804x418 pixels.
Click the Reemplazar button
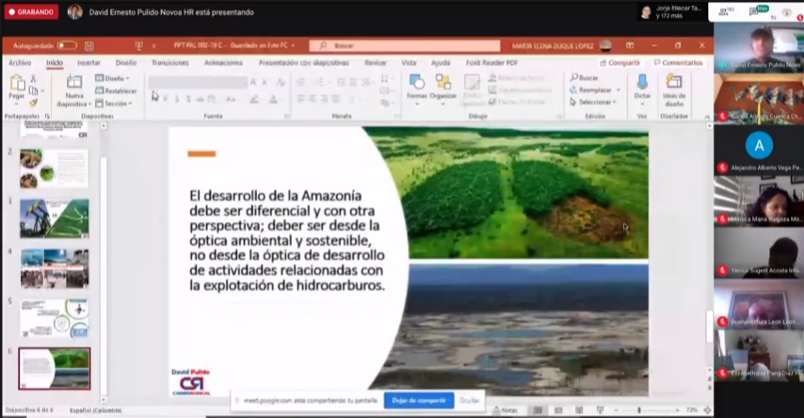click(x=590, y=89)
